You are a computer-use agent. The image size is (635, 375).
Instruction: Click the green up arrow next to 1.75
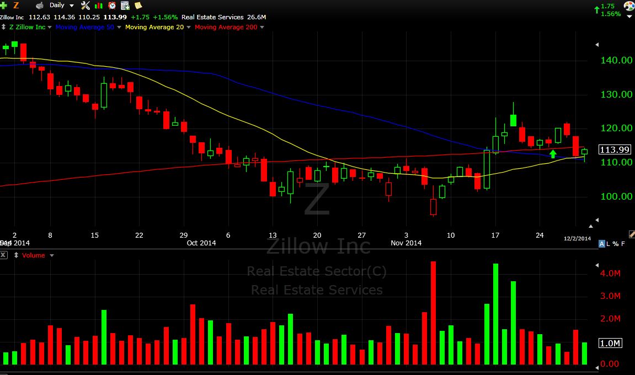coord(596,10)
